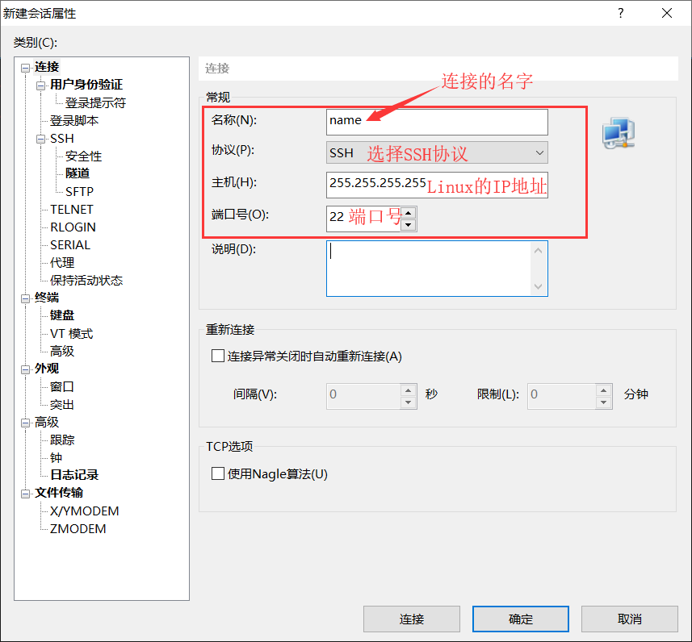692x642 pixels.
Task: Collapse the 外观 tree node
Action: 26,369
